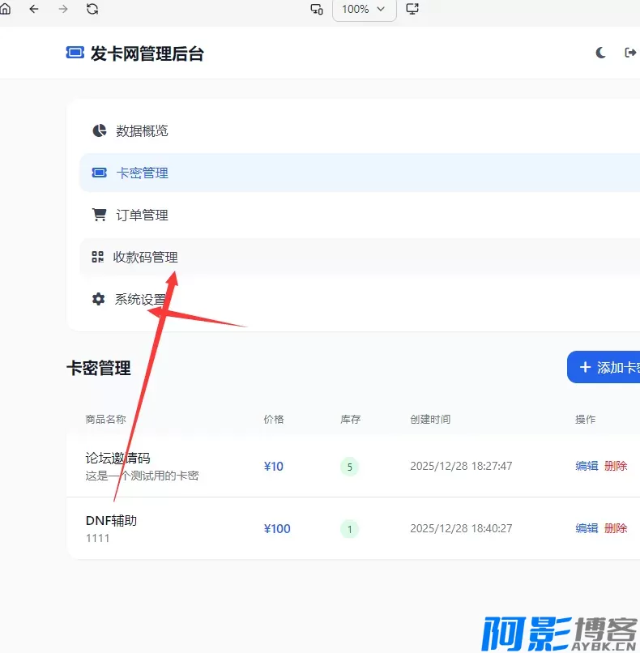The image size is (640, 653).
Task: Open 系统设置 via the gear icon
Action: tap(99, 299)
